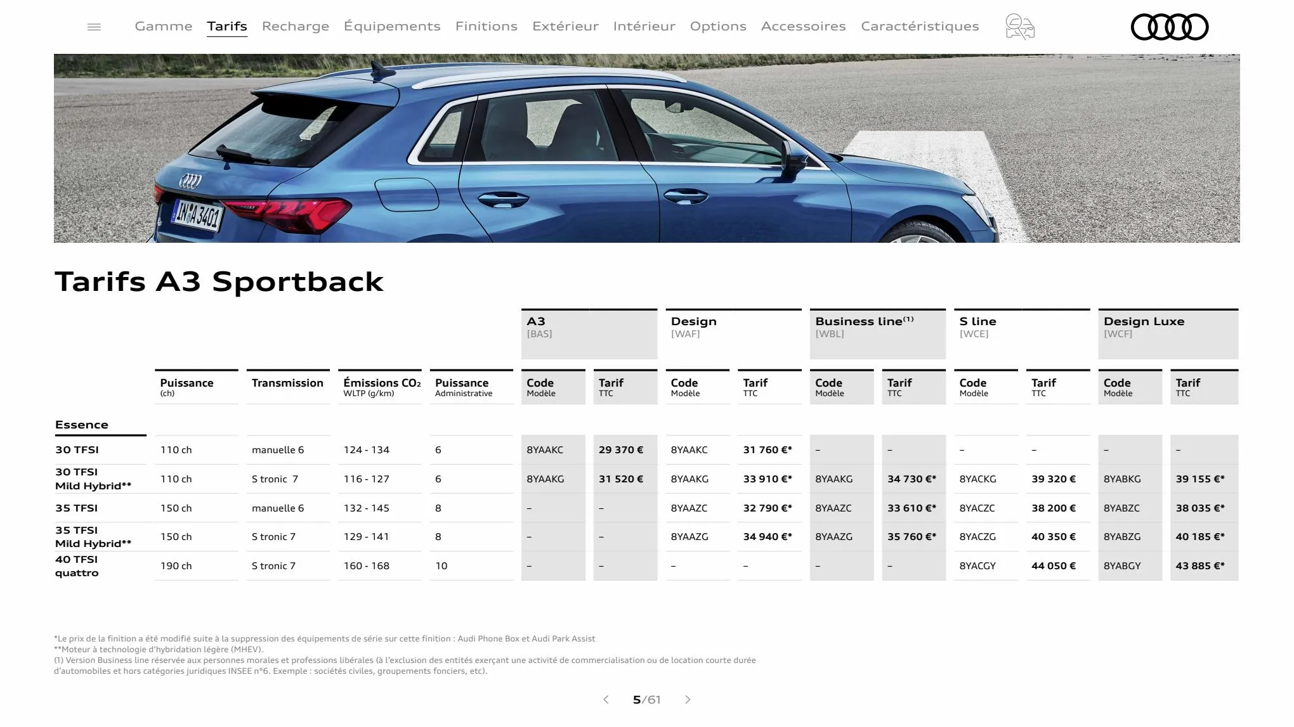The width and height of the screenshot is (1294, 727).
Task: Click the 39 320 € S line price
Action: 1054,479
